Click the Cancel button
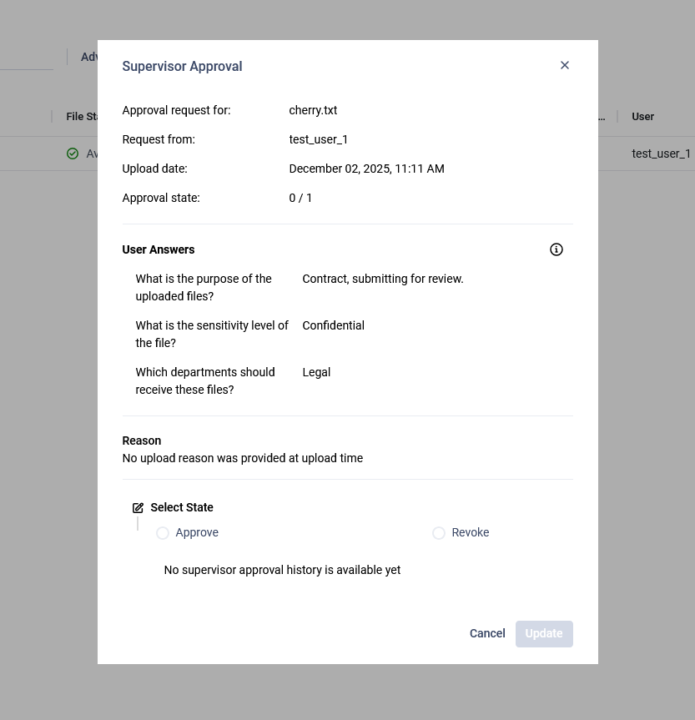This screenshot has width=695, height=720. (487, 633)
